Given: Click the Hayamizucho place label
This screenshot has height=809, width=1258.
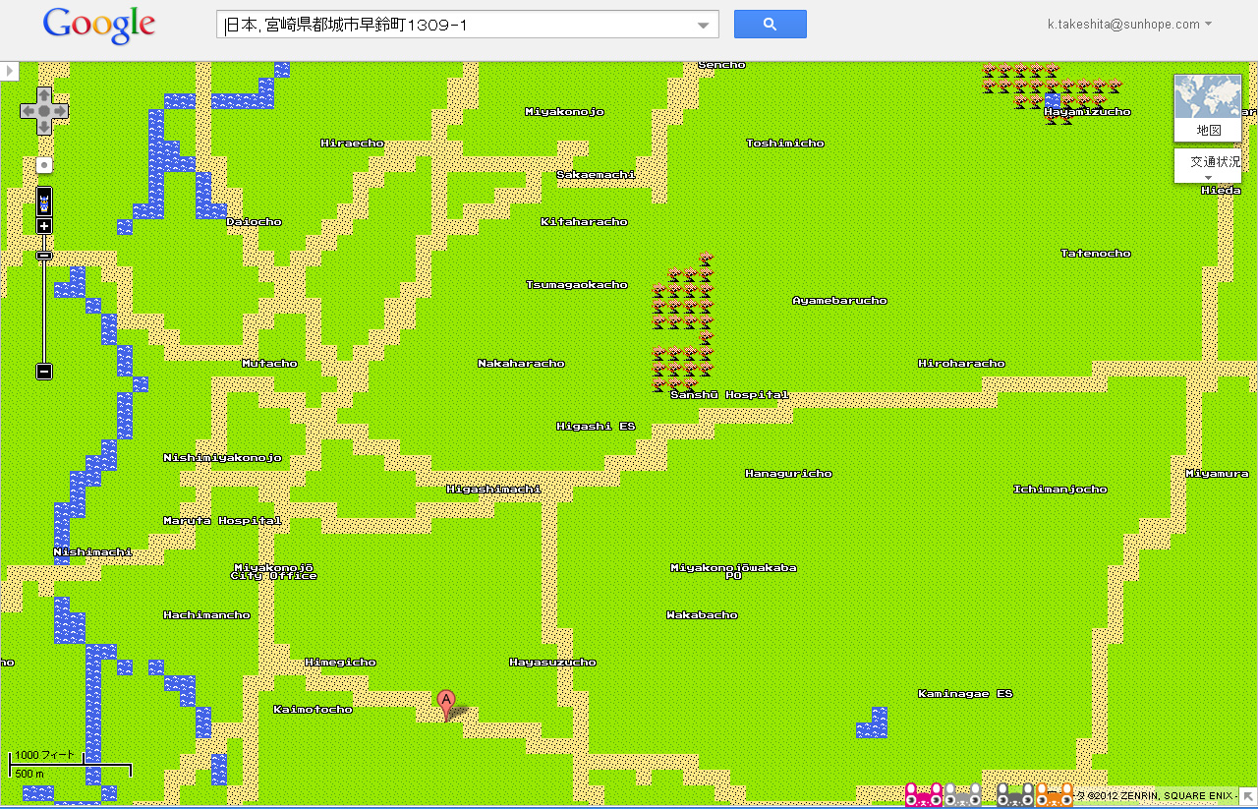Looking at the screenshot, I should [1087, 112].
